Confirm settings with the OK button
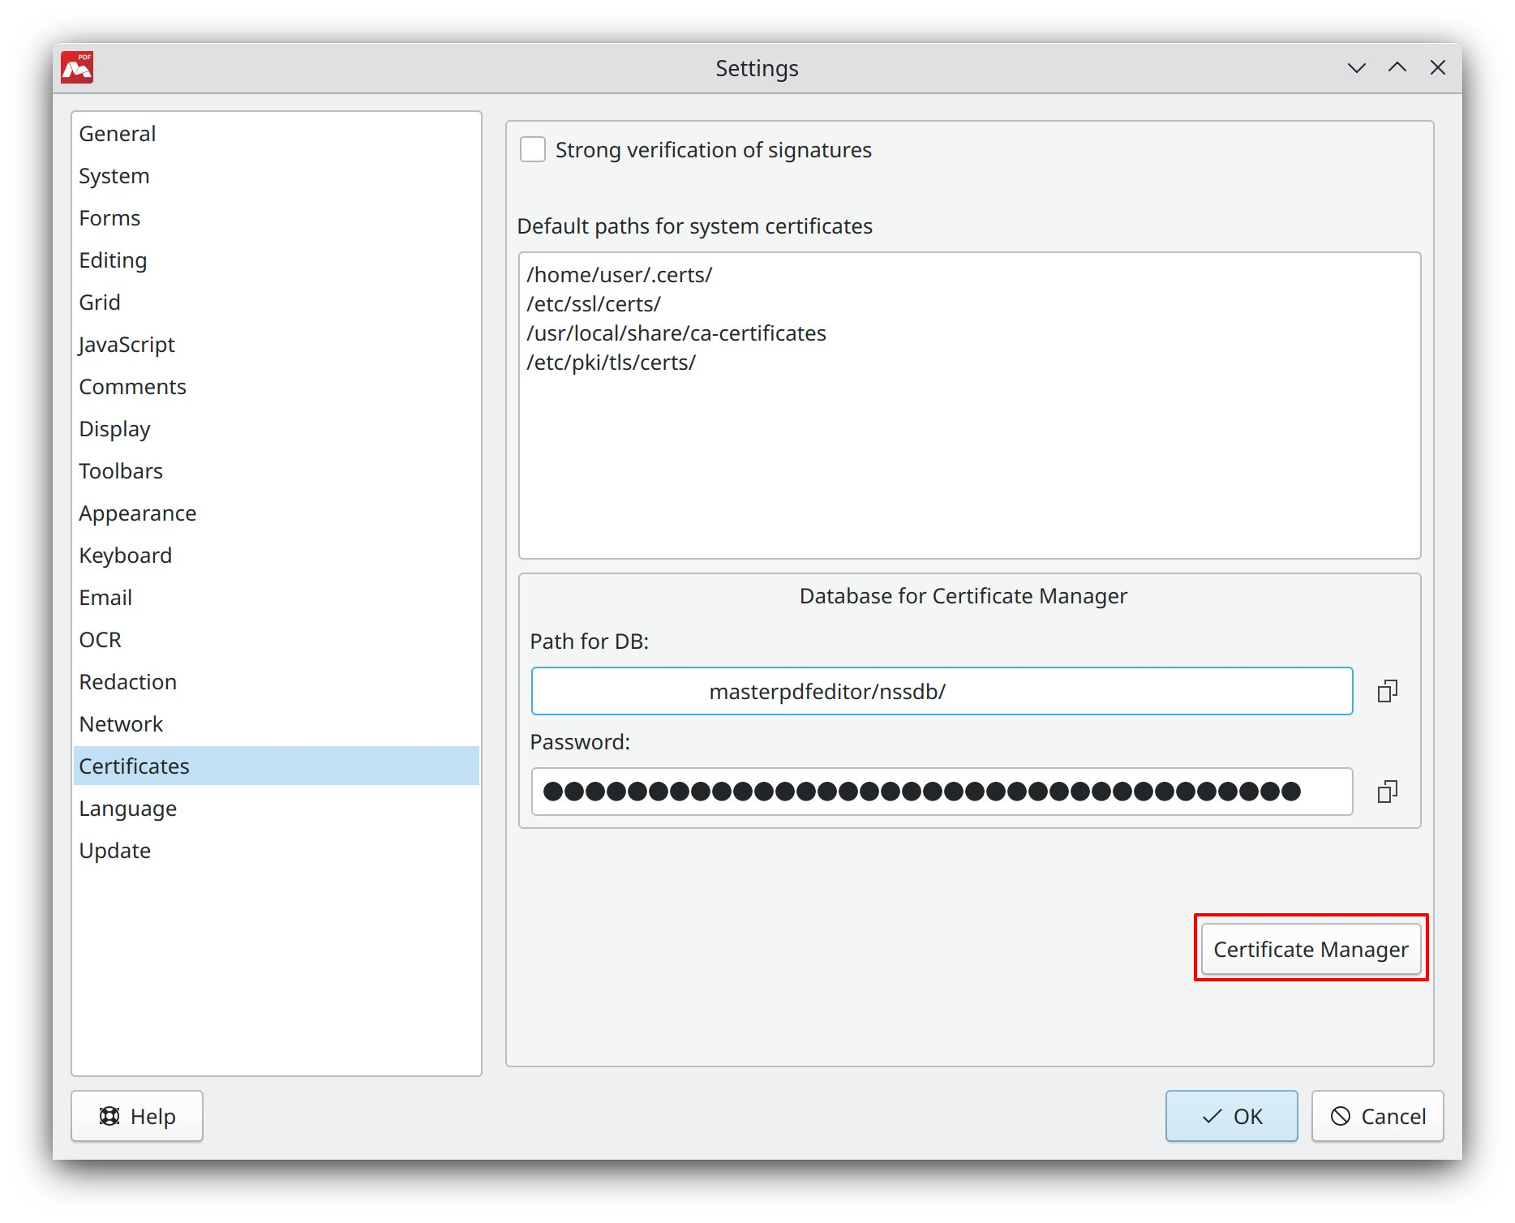1515x1223 pixels. pos(1231,1116)
